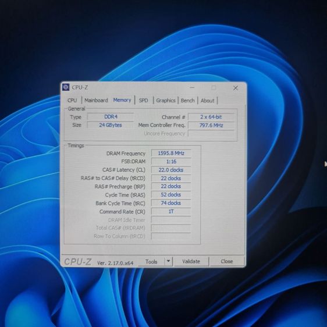Expand the Tools dropdown arrow

(169, 261)
